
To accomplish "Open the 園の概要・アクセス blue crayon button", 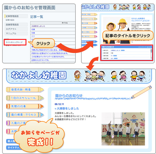I will [25, 114].
